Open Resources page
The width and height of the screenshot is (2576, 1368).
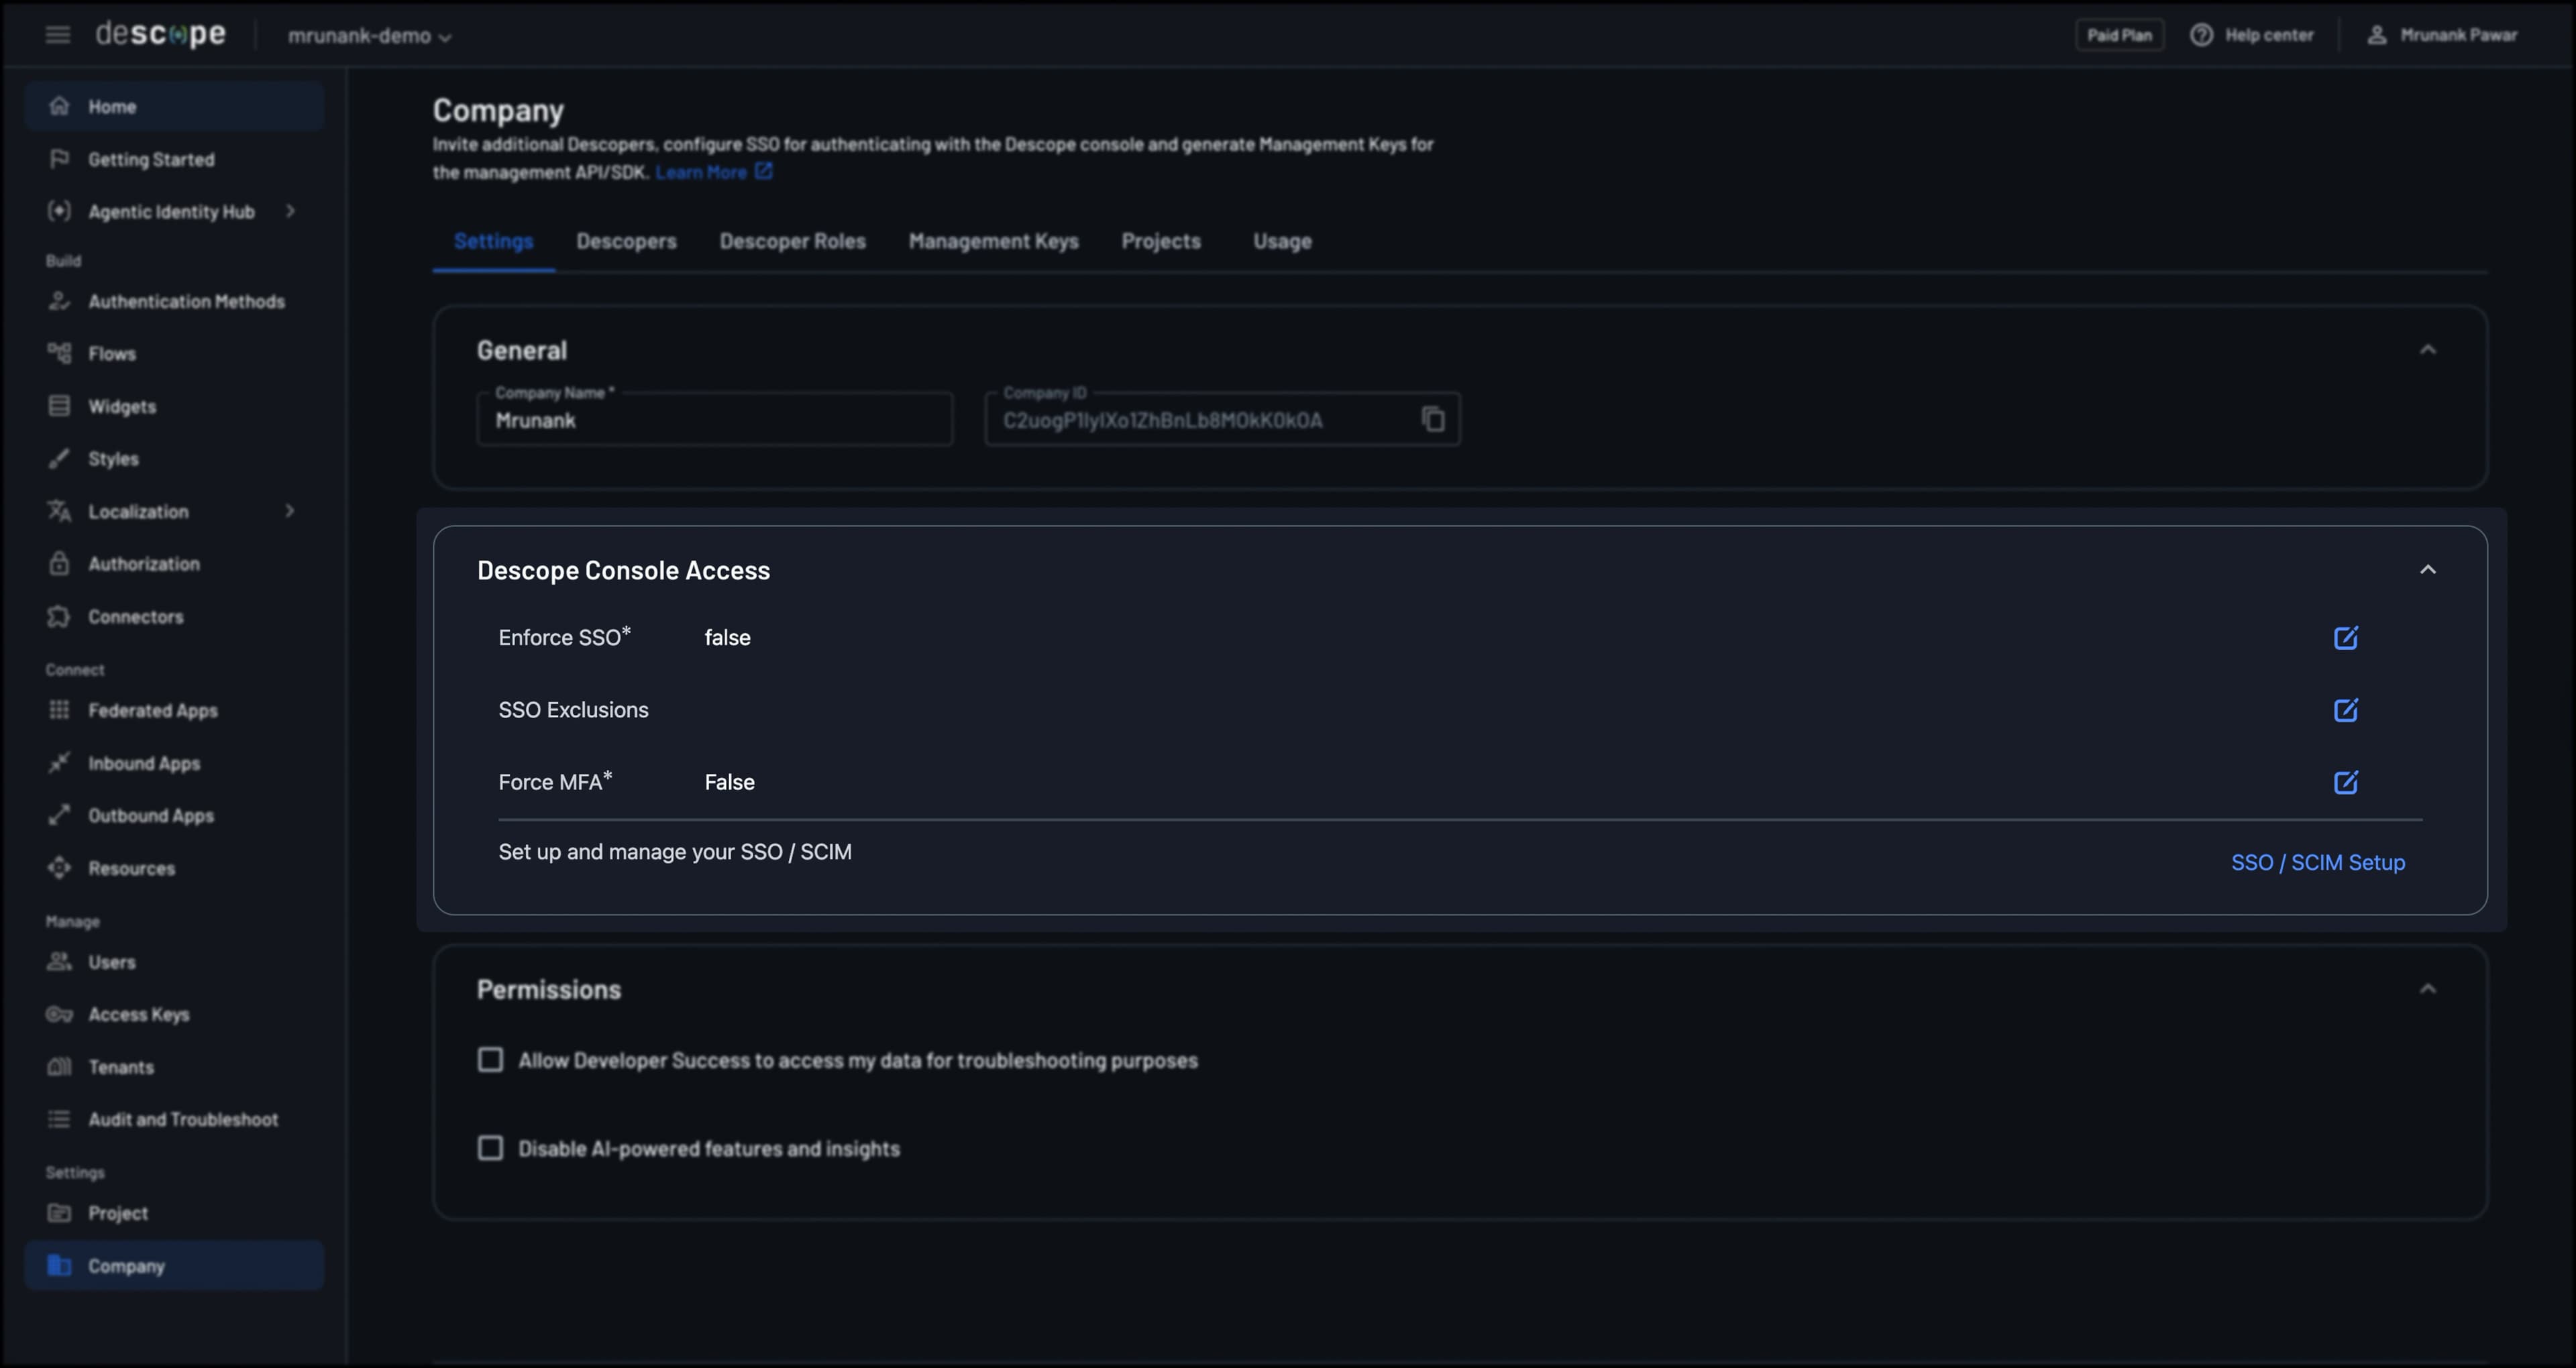click(174, 868)
